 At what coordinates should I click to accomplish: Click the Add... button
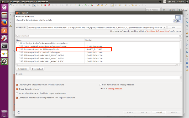[x=174, y=28]
